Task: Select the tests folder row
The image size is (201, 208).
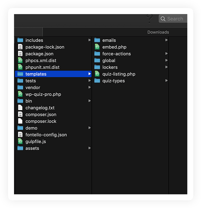Action: pyautogui.click(x=53, y=81)
